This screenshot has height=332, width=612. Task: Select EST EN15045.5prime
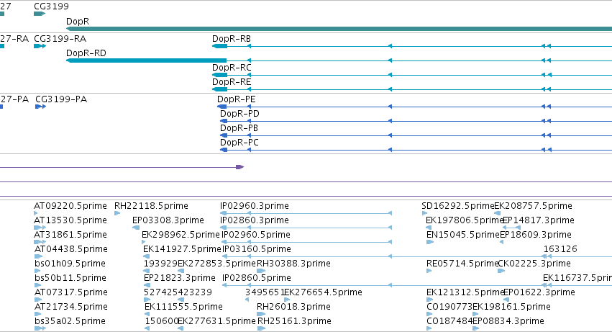click(463, 235)
